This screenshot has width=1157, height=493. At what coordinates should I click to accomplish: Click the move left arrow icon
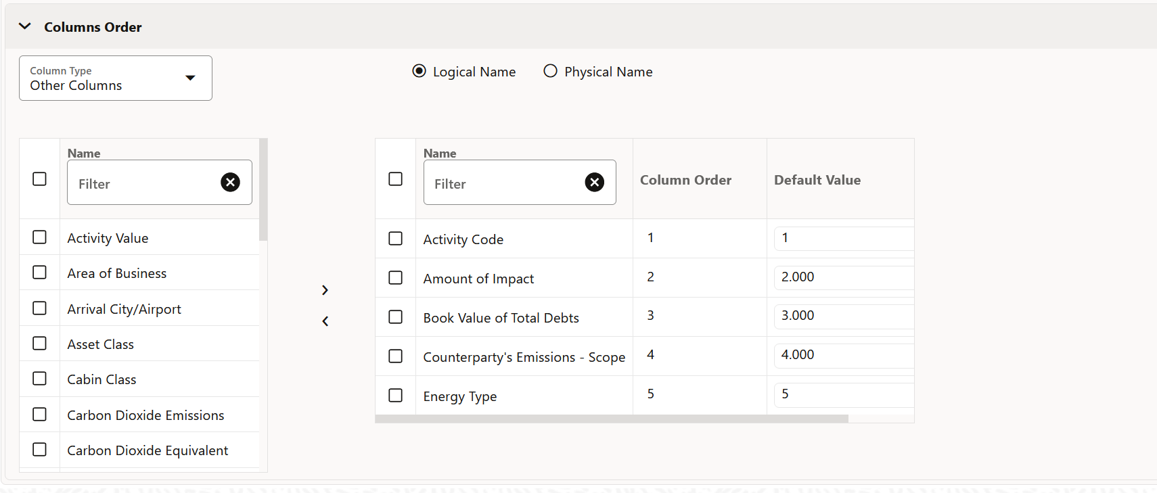click(x=325, y=321)
